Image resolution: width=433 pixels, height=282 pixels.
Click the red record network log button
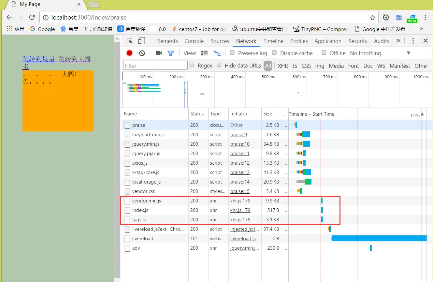tap(129, 53)
